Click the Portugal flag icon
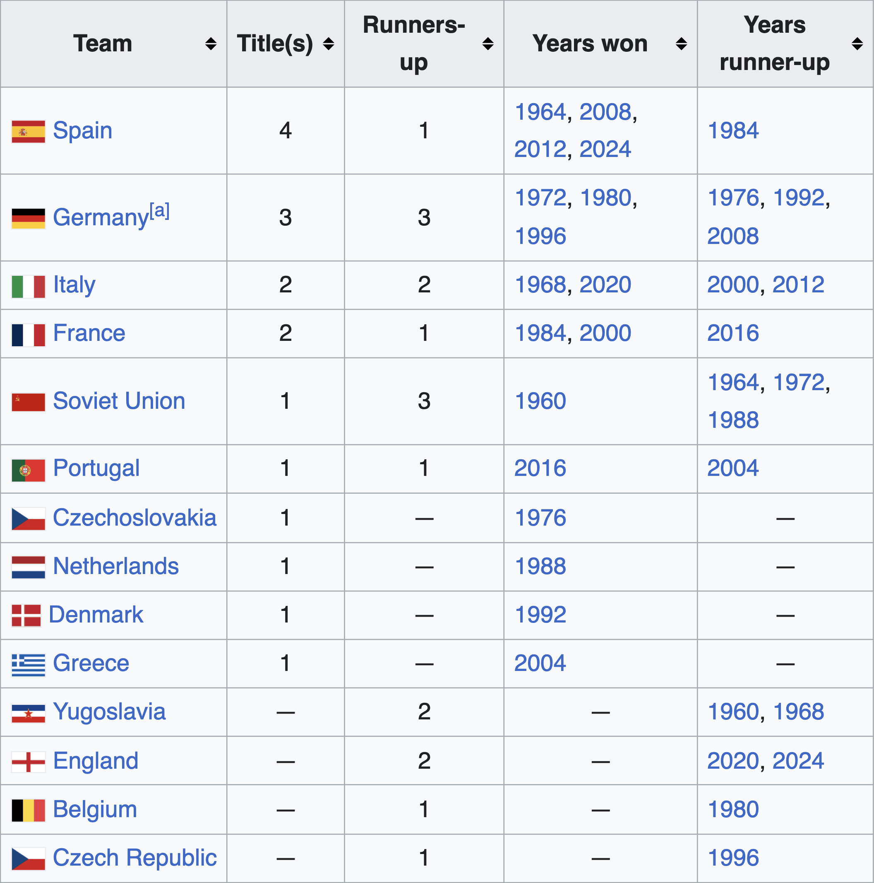Viewport: 874px width, 883px height. [28, 470]
